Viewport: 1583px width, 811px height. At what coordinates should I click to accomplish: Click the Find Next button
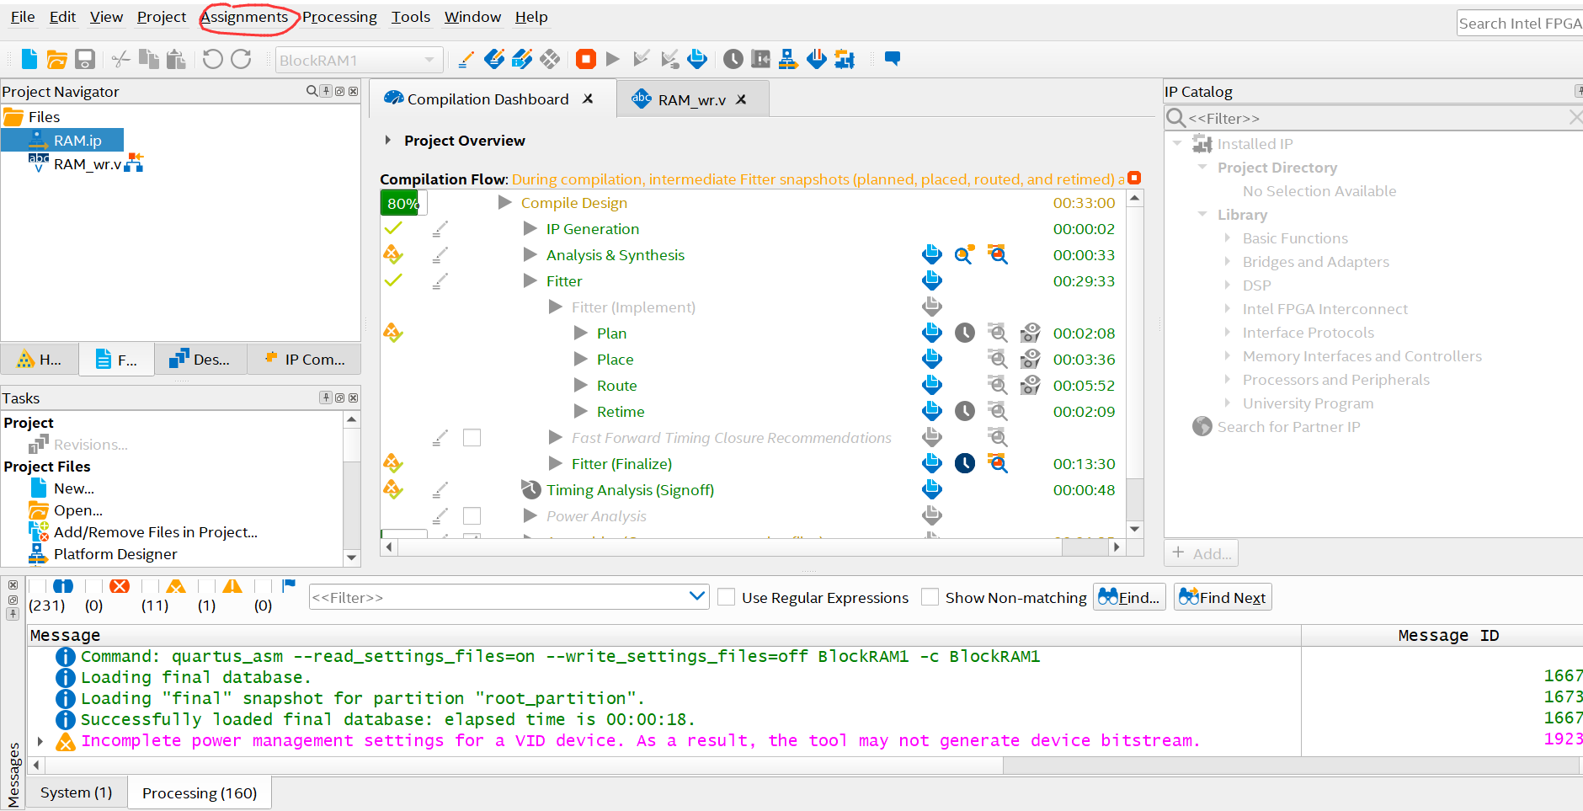point(1223,597)
